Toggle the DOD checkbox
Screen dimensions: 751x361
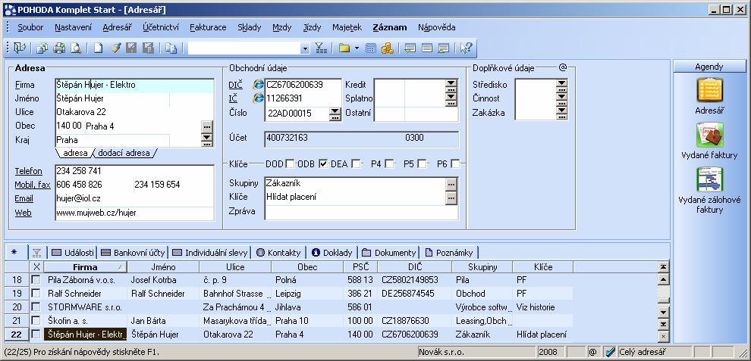(x=290, y=164)
